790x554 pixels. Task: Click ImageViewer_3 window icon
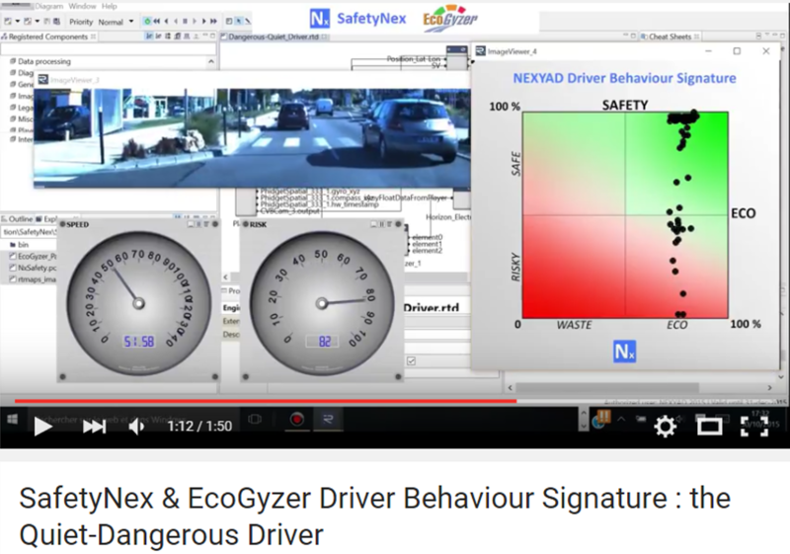click(x=42, y=80)
